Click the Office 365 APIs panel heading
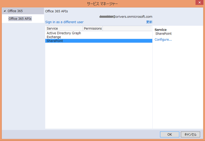The height and width of the screenshot is (141, 205). 56,11
